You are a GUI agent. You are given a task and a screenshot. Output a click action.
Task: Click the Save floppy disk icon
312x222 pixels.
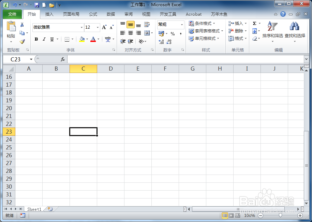36,5
